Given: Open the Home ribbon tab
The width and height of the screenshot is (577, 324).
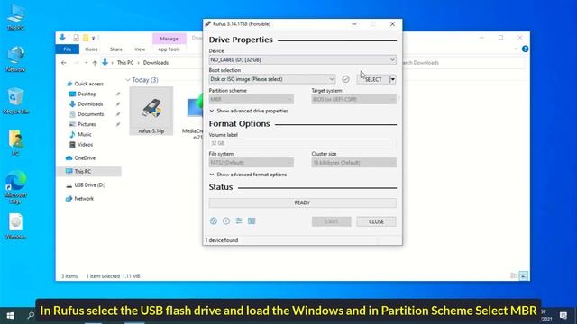Looking at the screenshot, I should point(91,49).
